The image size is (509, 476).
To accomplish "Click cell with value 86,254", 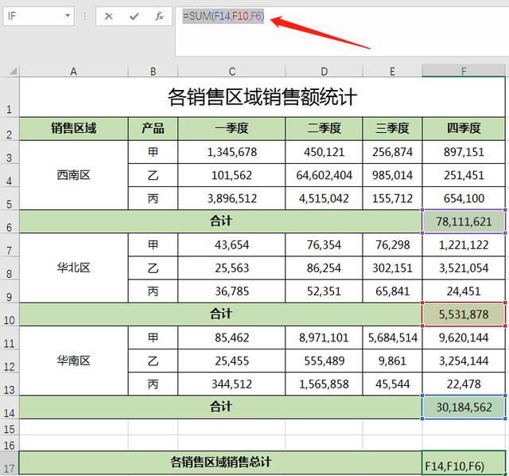I will coord(324,268).
